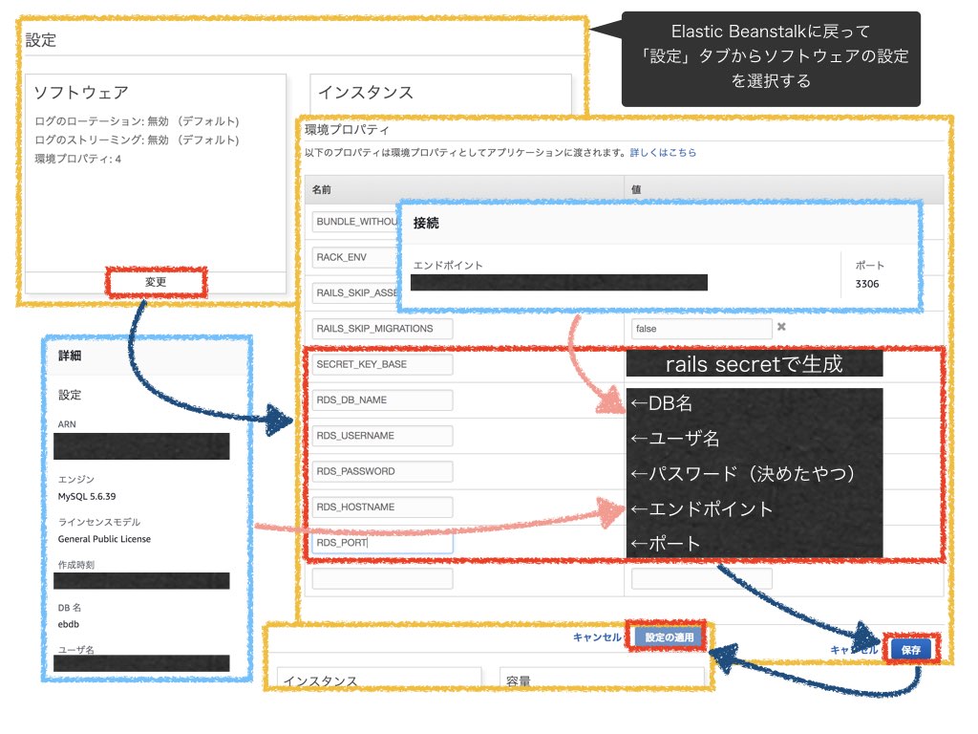This screenshot has height=734, width=978.
Task: Click the RDS_HOSTNAME property field
Action: point(382,507)
